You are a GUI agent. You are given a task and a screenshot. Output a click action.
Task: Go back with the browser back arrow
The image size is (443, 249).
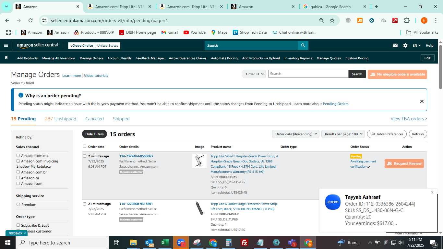coord(7,20)
